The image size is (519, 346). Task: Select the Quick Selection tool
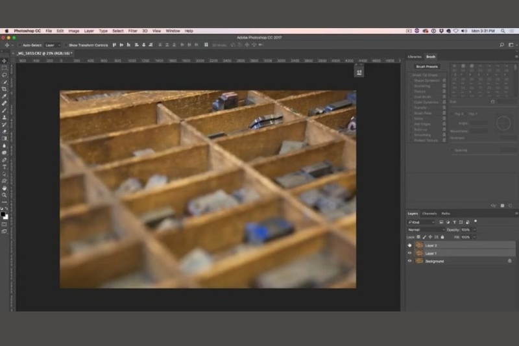coord(5,82)
